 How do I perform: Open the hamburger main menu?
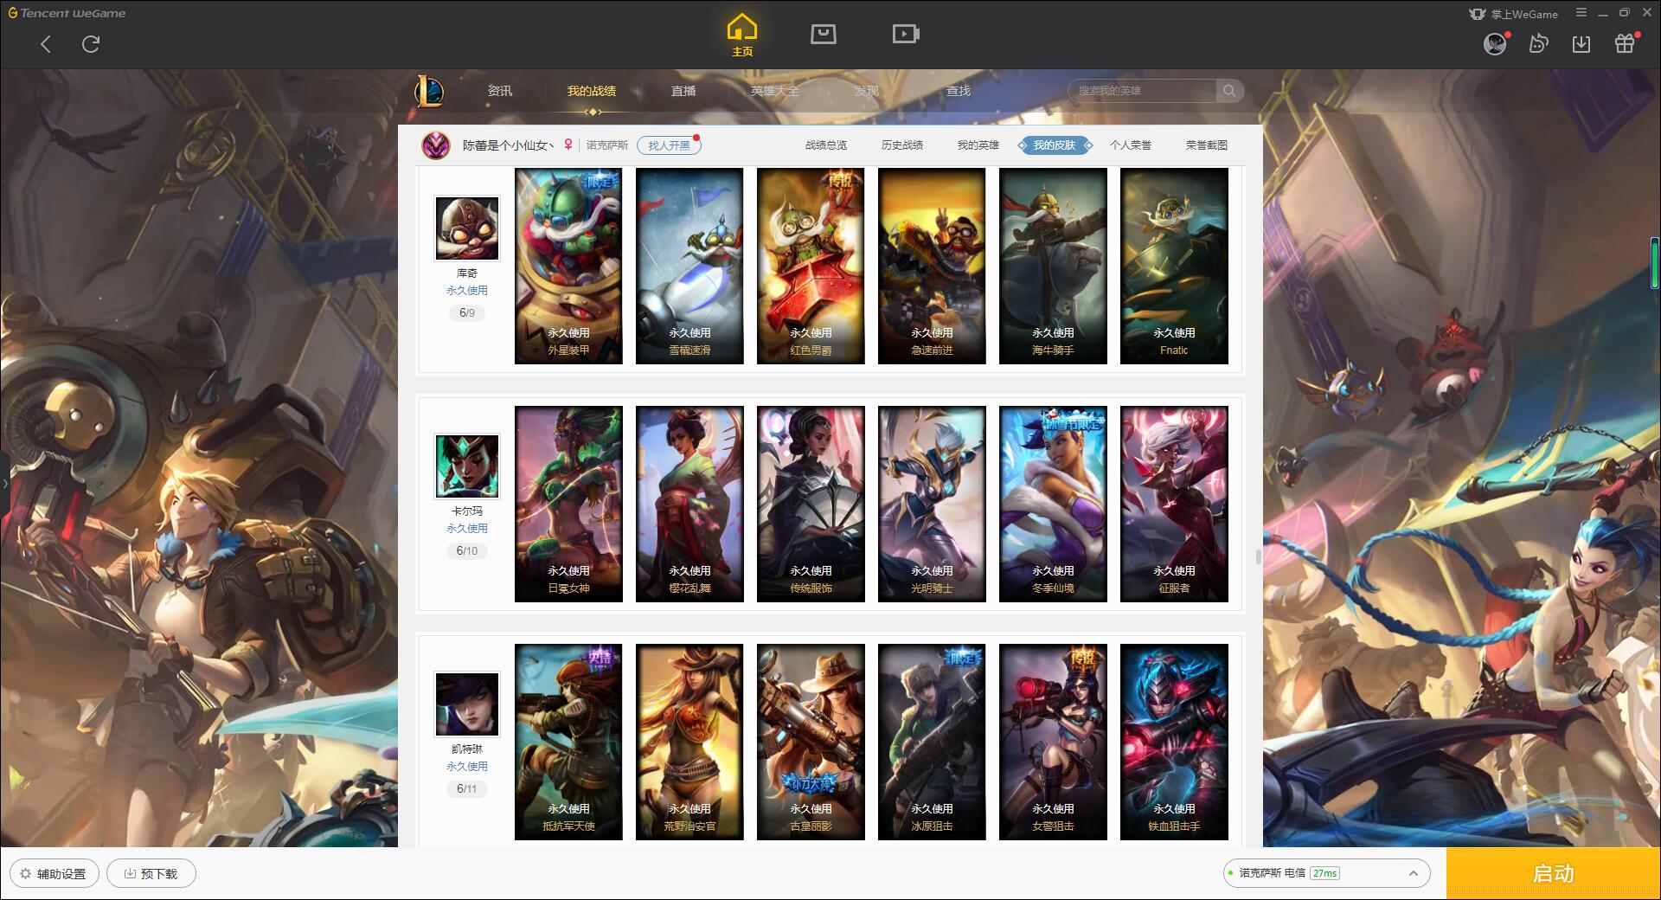point(1581,13)
